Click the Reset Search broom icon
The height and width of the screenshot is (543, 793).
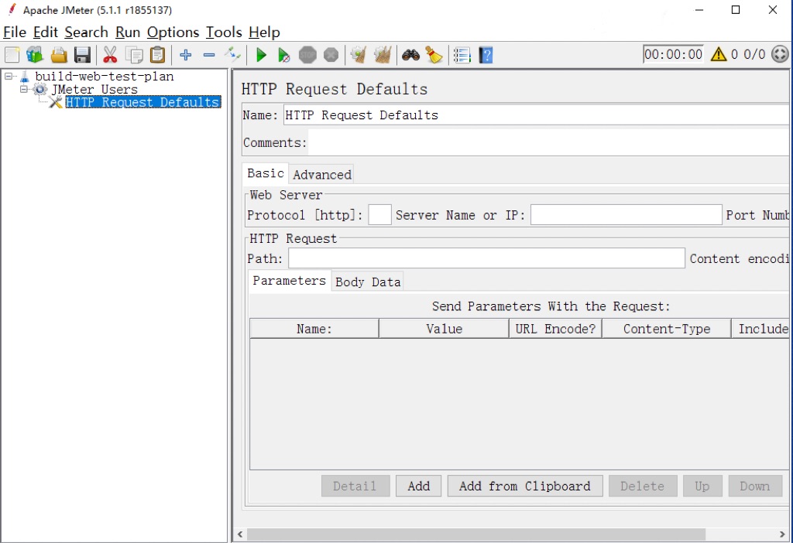point(434,55)
